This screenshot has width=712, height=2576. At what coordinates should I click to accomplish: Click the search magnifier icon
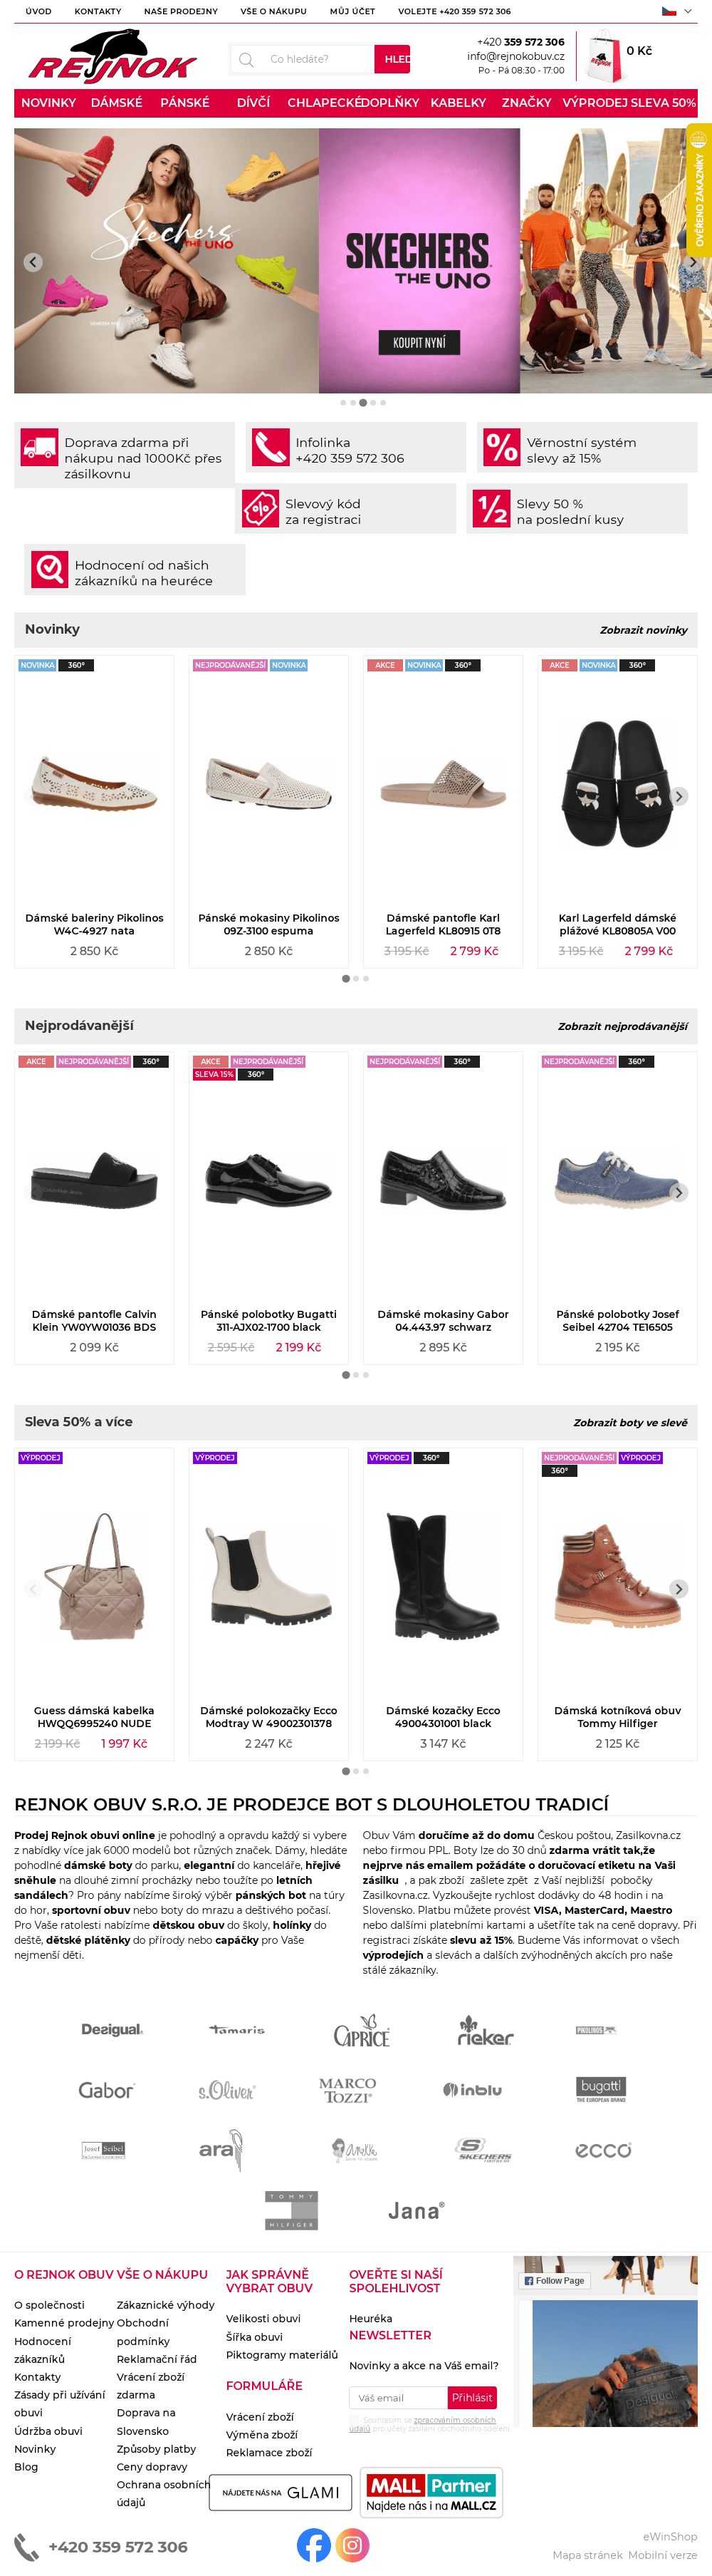pos(246,59)
